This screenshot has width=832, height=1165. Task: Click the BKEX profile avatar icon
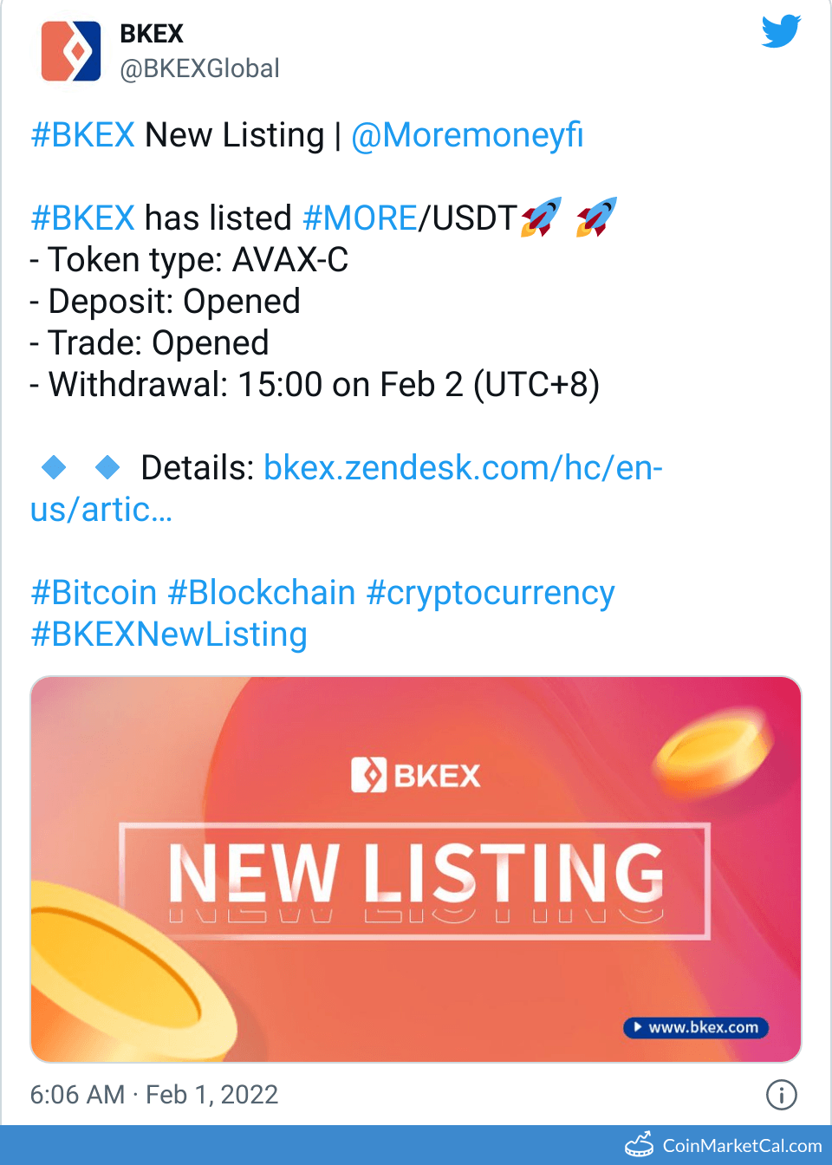70,52
